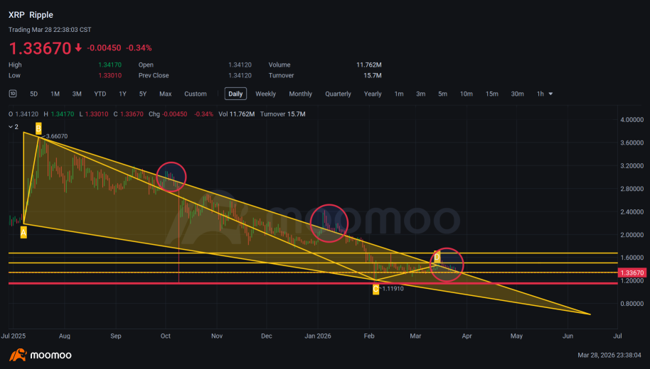Click the red horizontal support line
Screen dimensions: 650x369
pos(313,283)
